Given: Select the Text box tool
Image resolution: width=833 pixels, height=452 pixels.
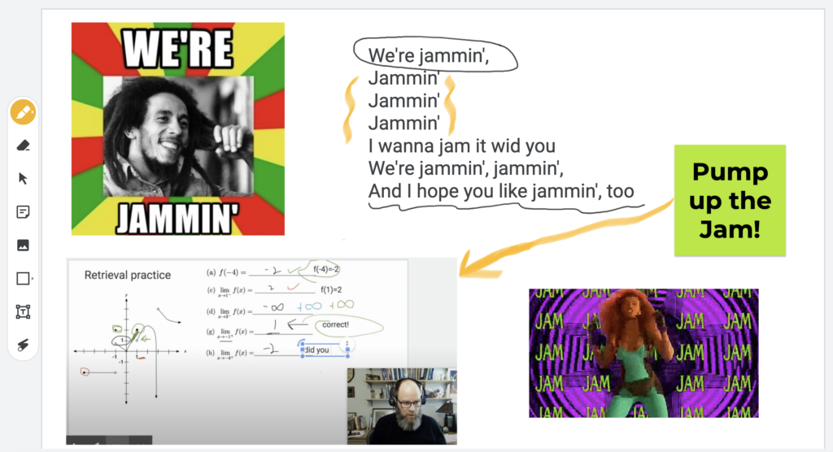Looking at the screenshot, I should coord(23,312).
